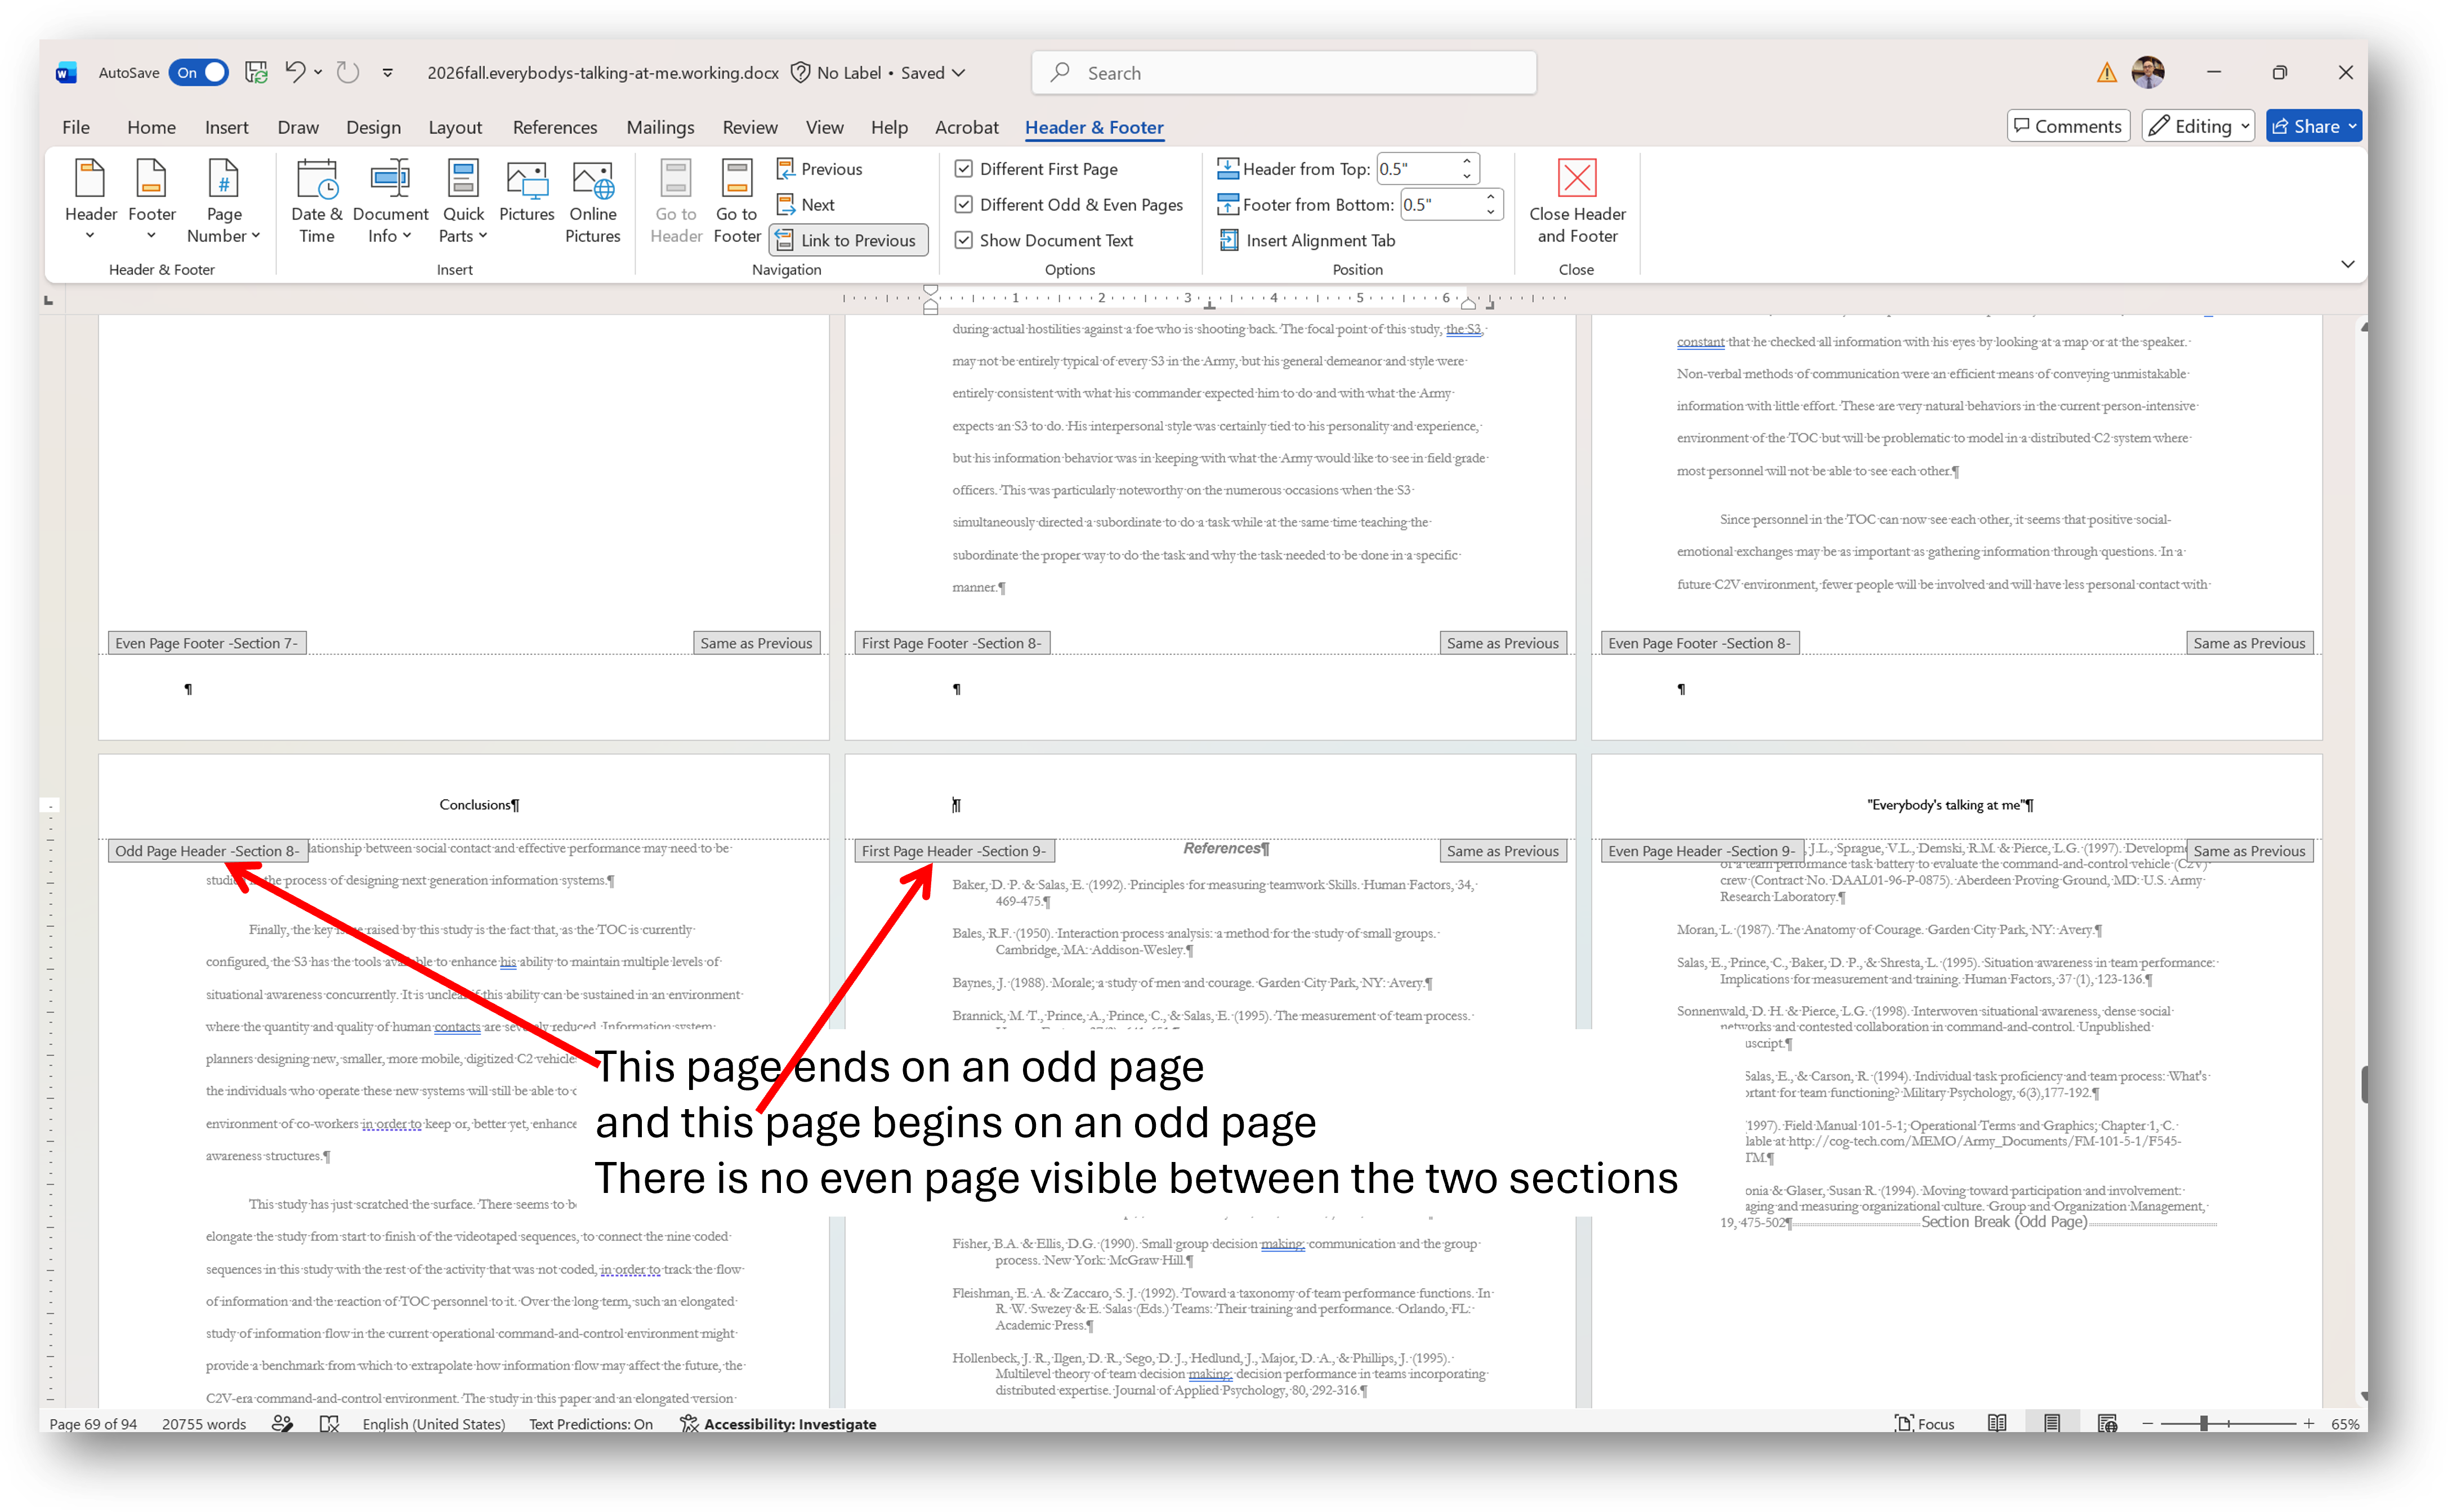Switch to the References tab
The width and height of the screenshot is (2448, 1512).
coord(554,127)
